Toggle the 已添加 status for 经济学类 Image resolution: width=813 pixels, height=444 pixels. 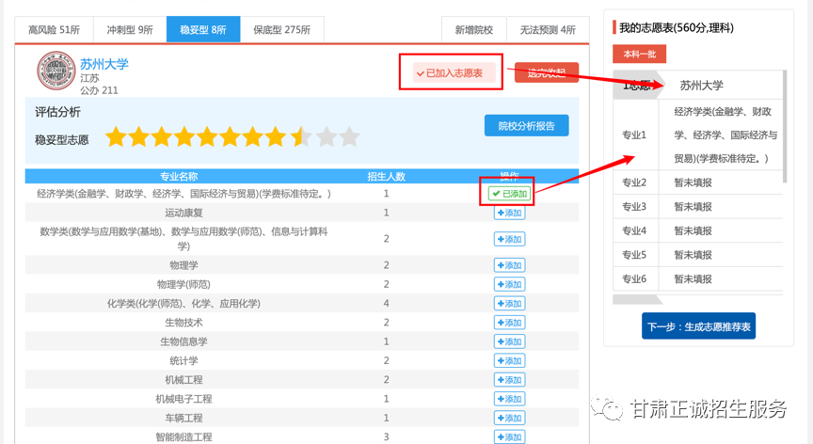point(509,194)
